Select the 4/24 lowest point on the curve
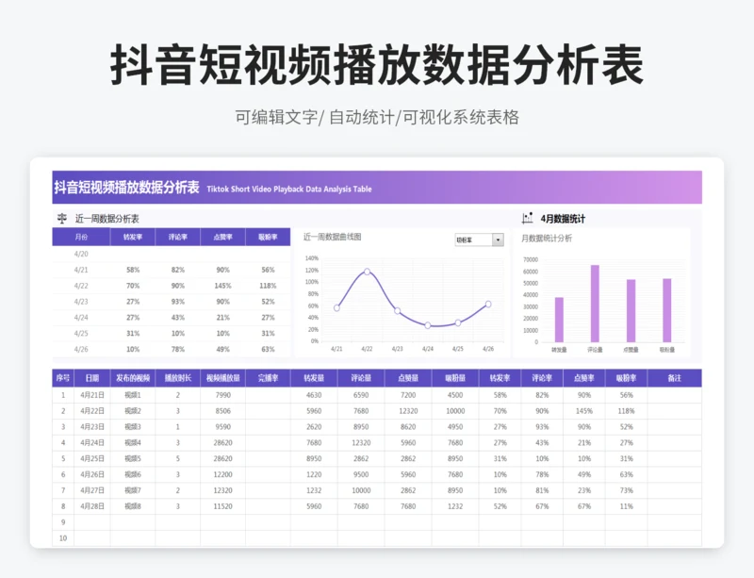The image size is (754, 578). pyautogui.click(x=428, y=325)
